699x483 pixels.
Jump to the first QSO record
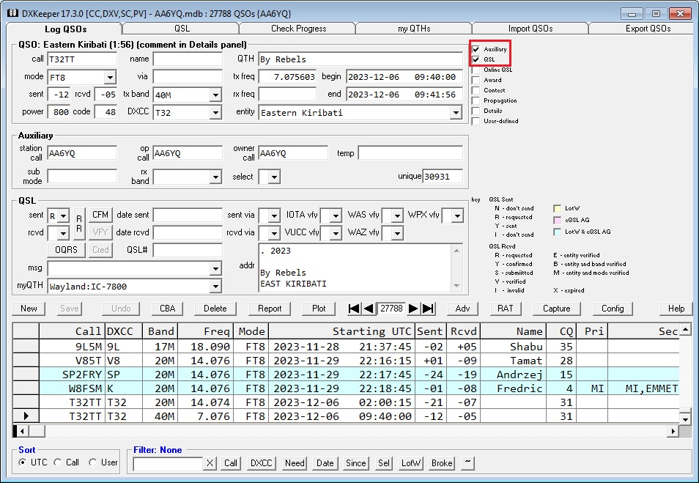(x=354, y=309)
